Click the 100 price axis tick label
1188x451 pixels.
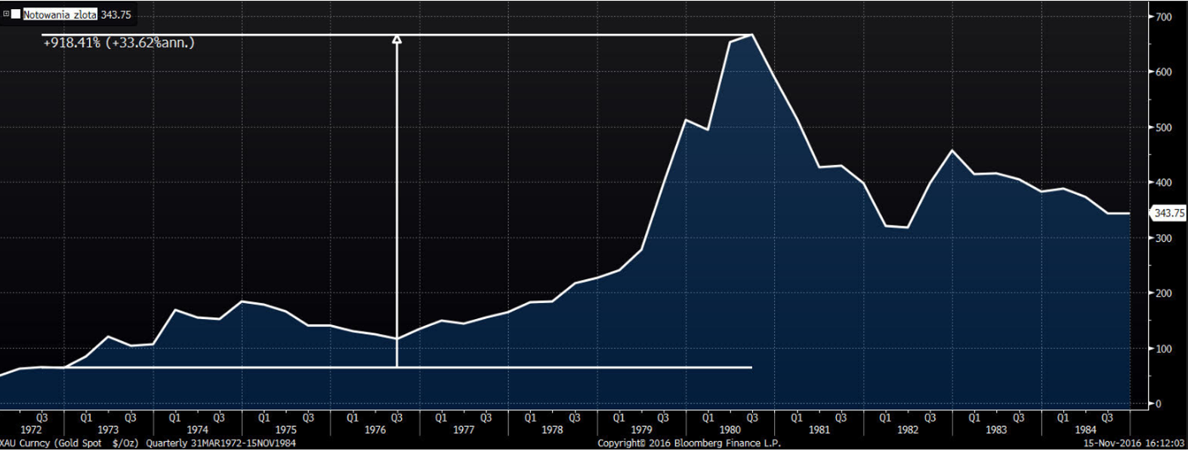[x=1164, y=348]
